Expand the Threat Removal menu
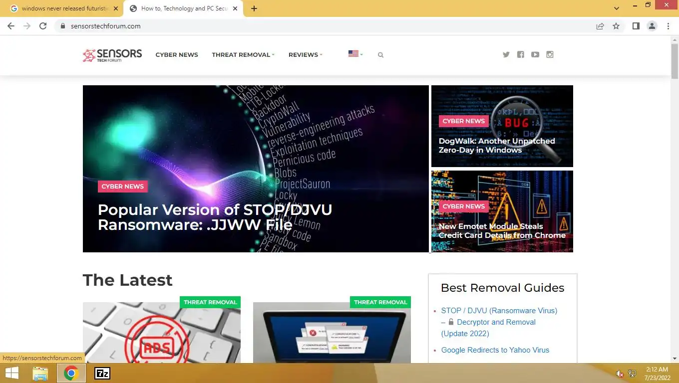 click(x=243, y=55)
